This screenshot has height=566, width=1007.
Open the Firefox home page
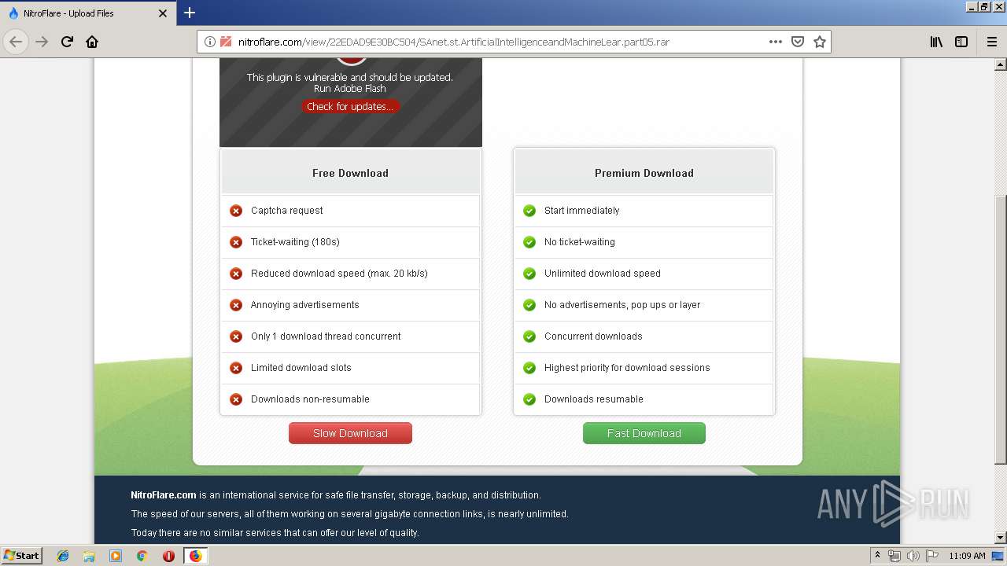coord(92,42)
